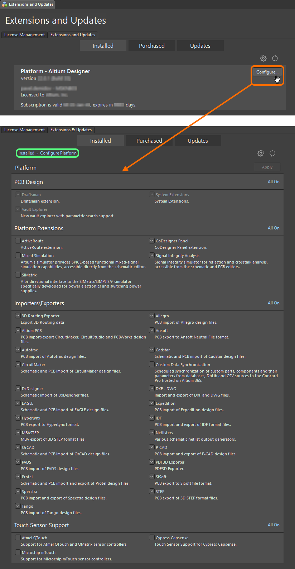The width and height of the screenshot is (295, 569).
Task: Uncheck the Signal Integrity Analysis checkbox
Action: (x=152, y=255)
